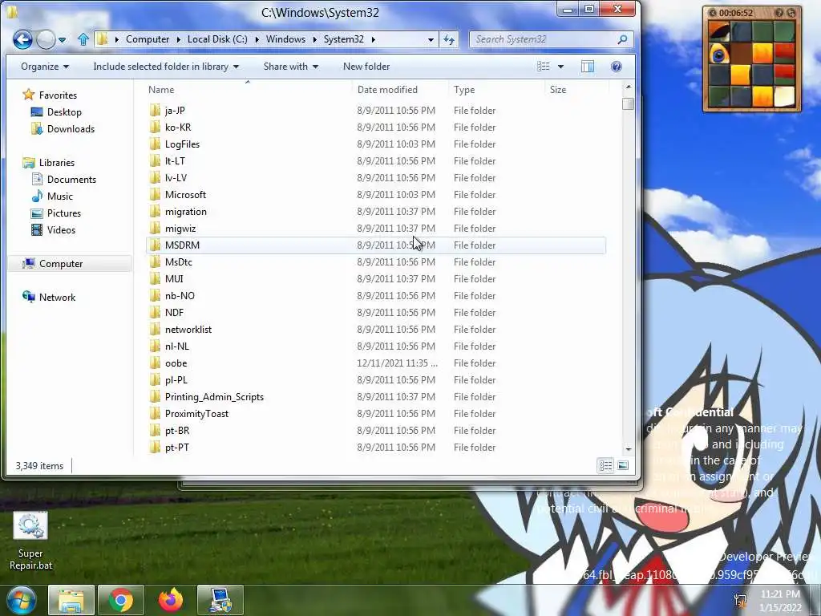Select Computer in the navigation pane
821x616 pixels.
[61, 263]
